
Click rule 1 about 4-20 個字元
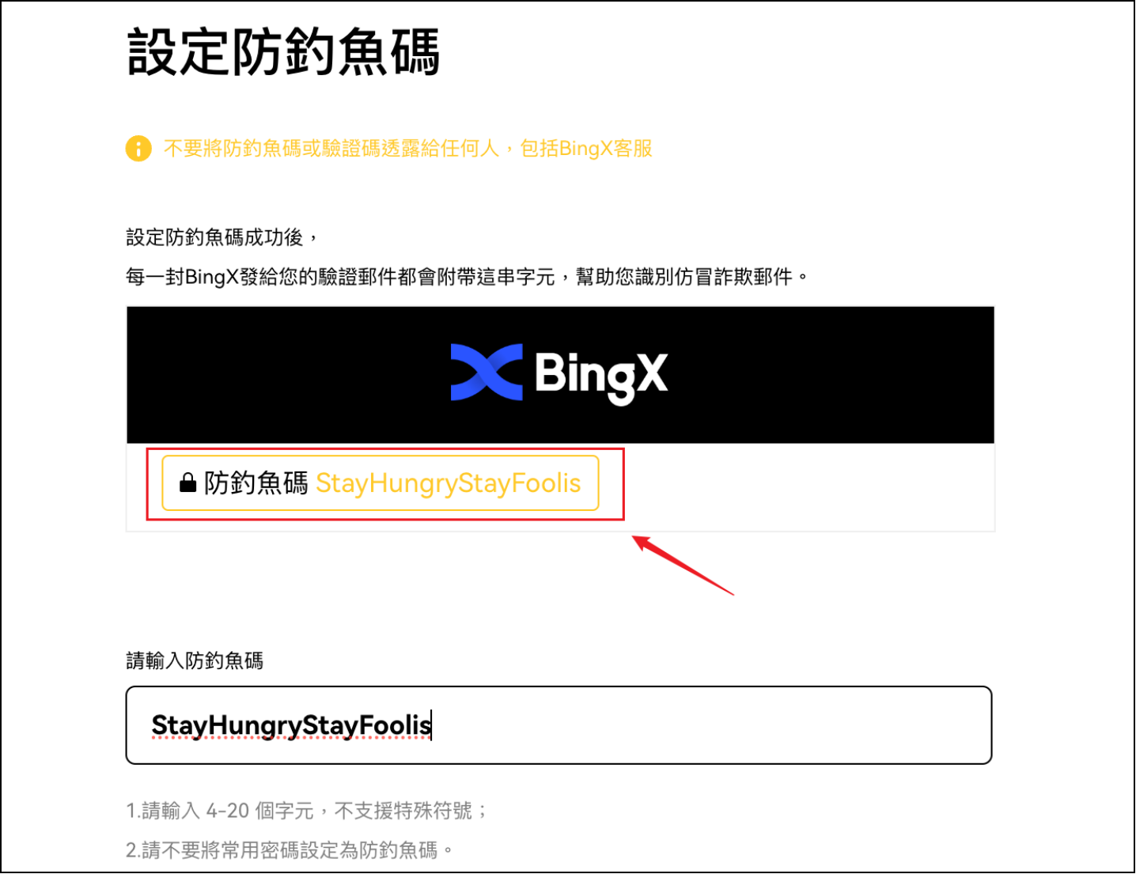coord(307,811)
